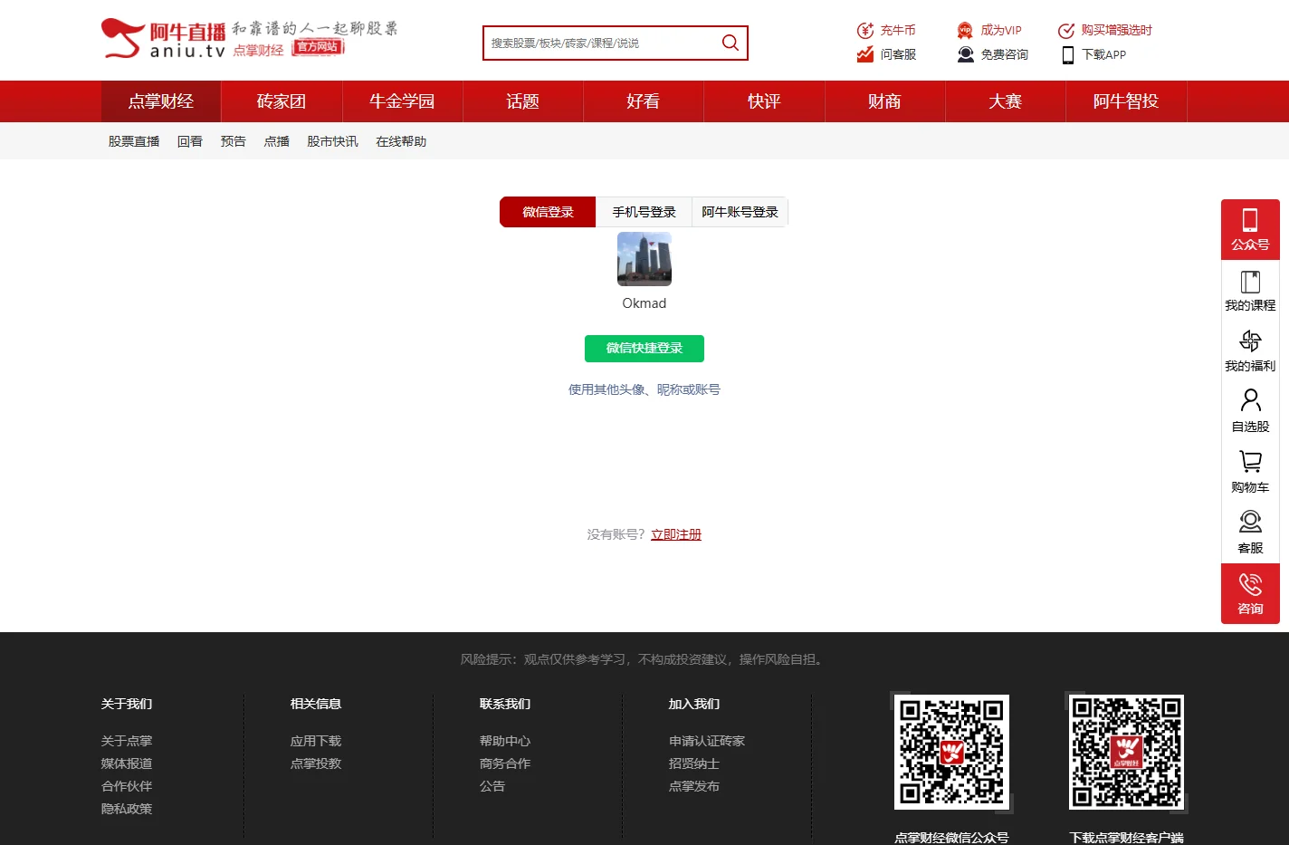
Task: Open 媒体报道 footer link
Action: click(x=127, y=763)
